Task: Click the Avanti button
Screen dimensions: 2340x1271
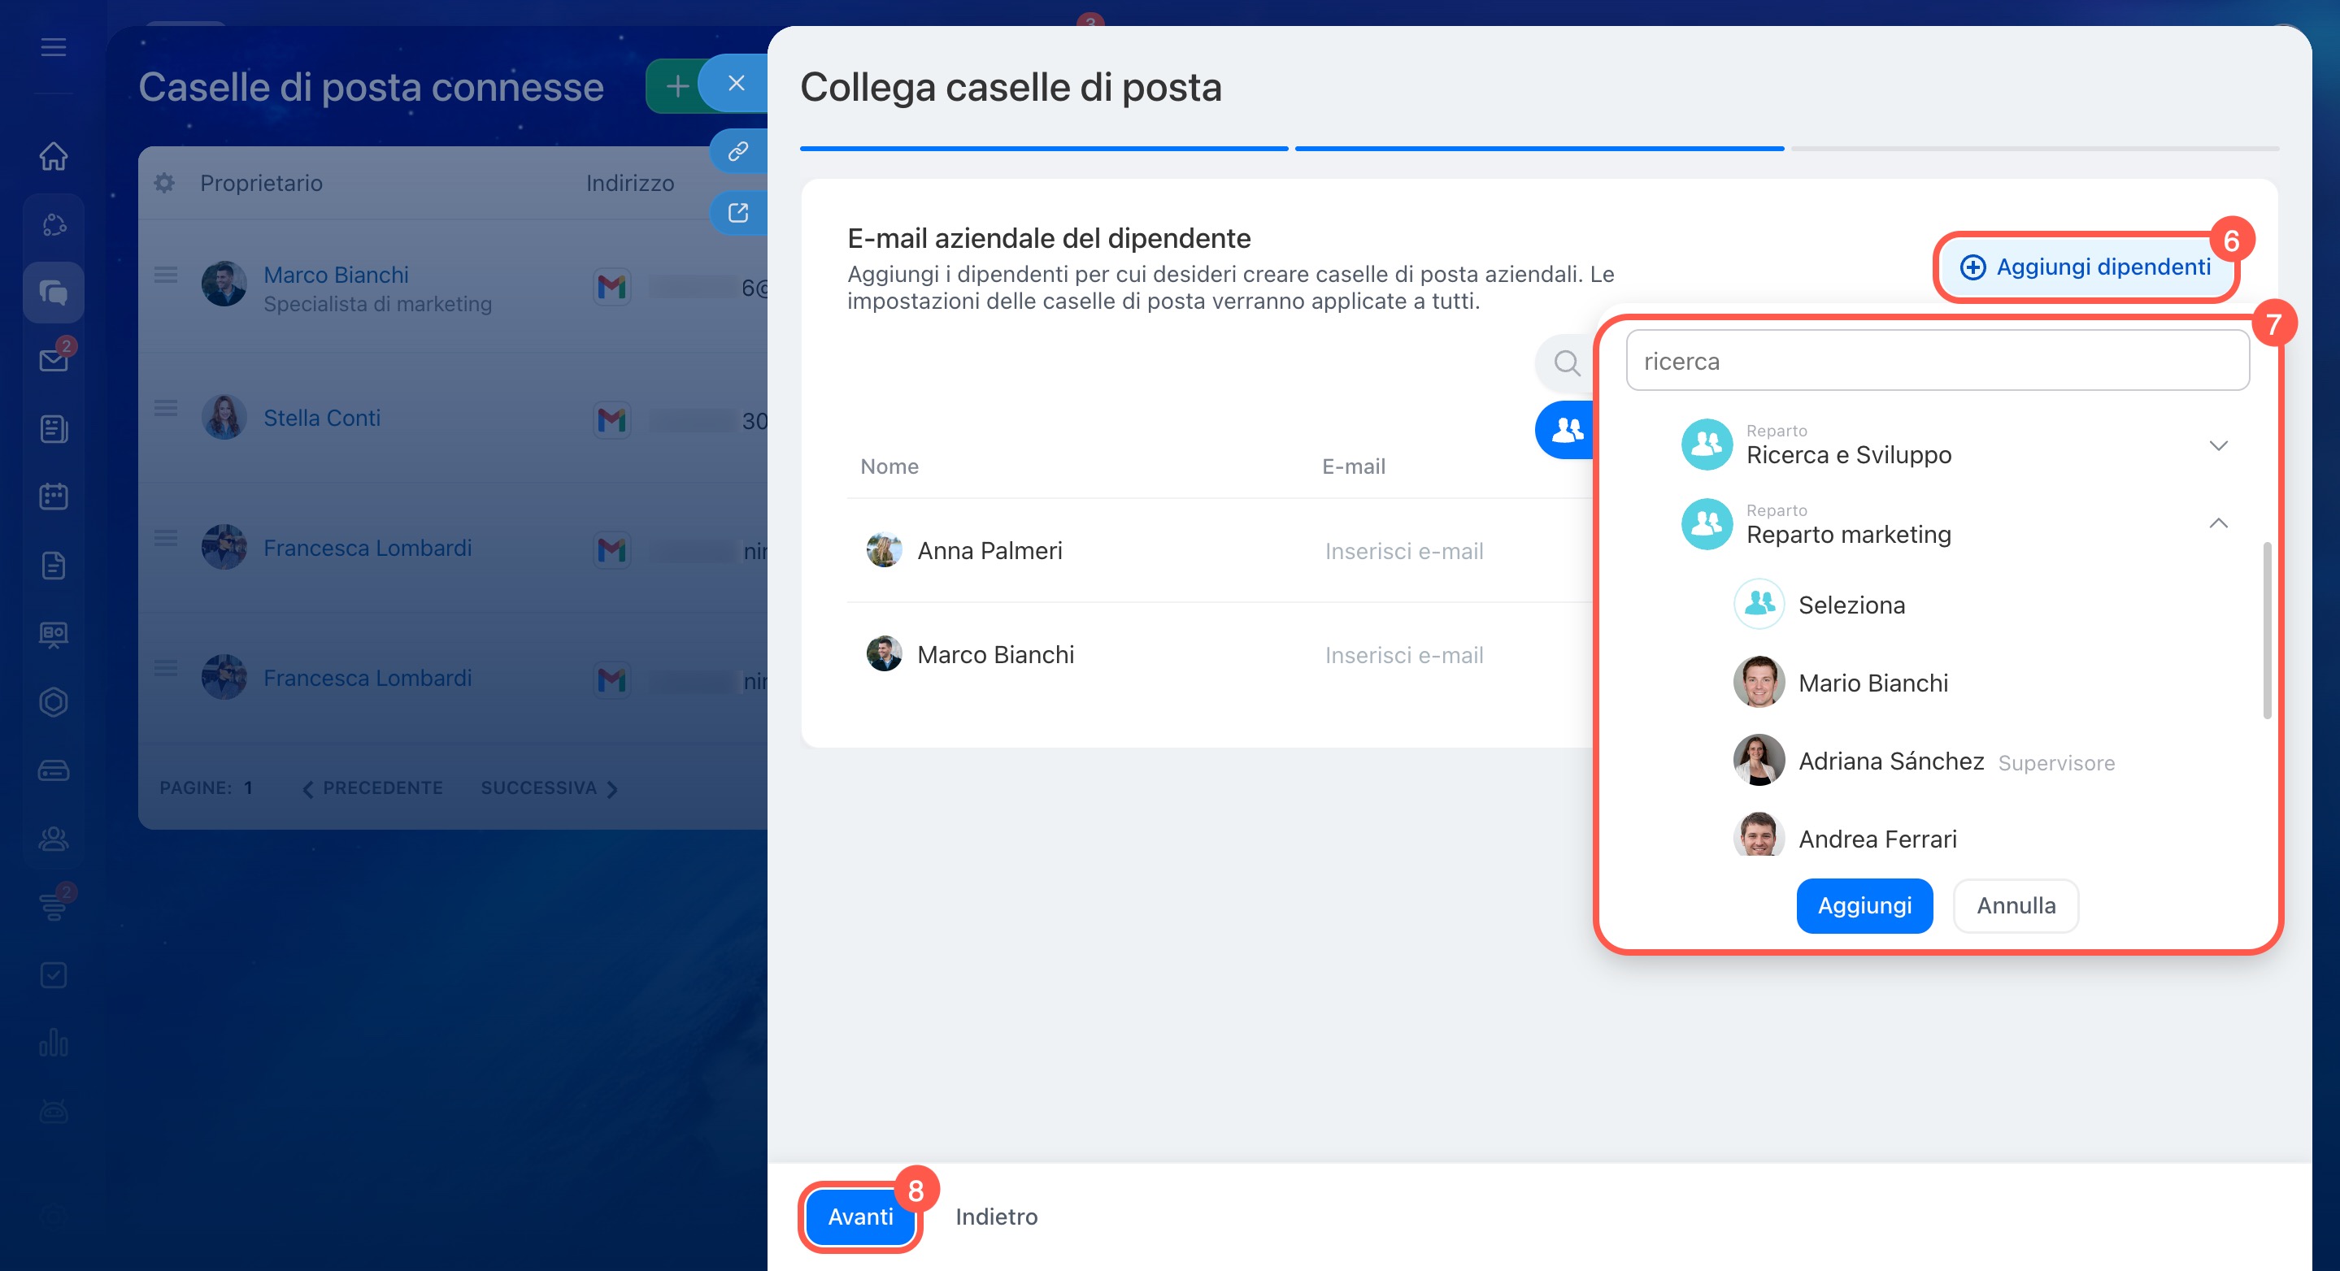Action: (859, 1217)
